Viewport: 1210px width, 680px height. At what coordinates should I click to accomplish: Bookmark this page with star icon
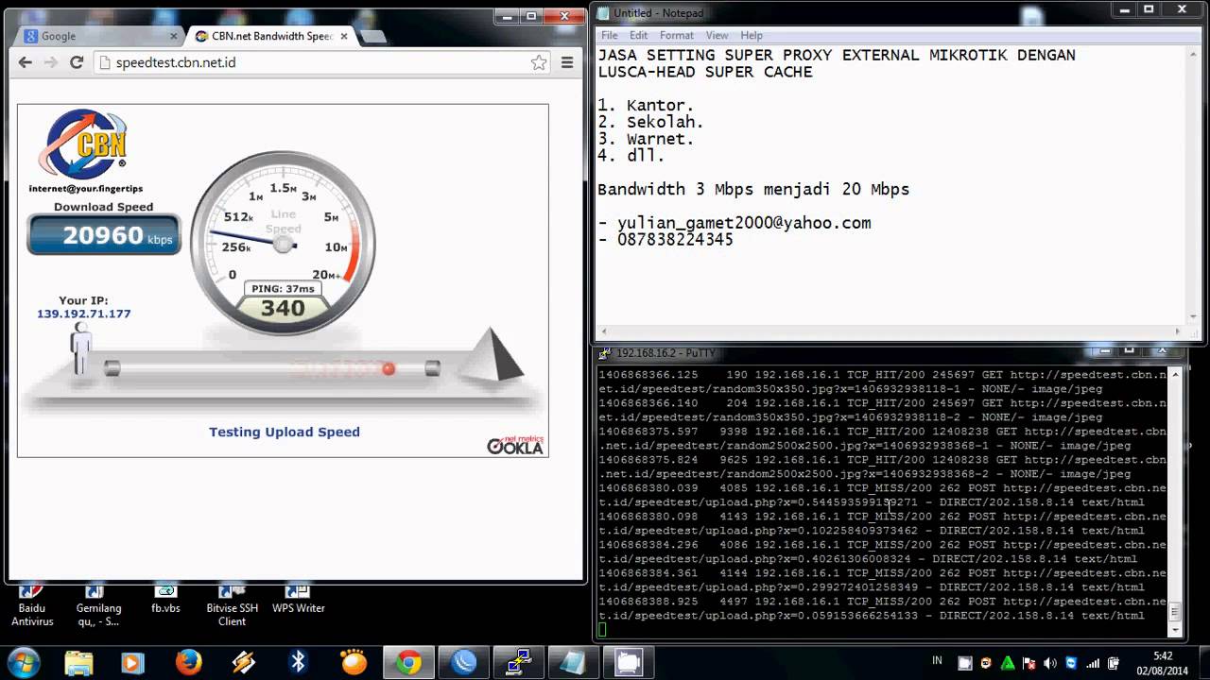click(539, 62)
